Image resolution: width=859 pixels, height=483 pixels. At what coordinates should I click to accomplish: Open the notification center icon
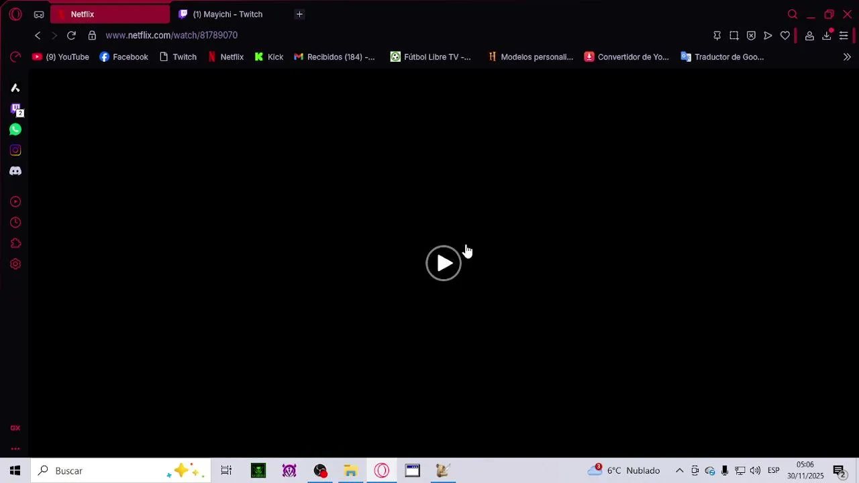point(839,471)
